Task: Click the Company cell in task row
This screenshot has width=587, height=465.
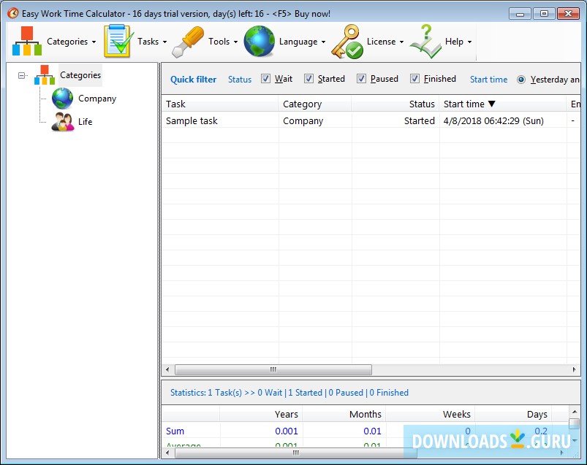Action: tap(303, 121)
